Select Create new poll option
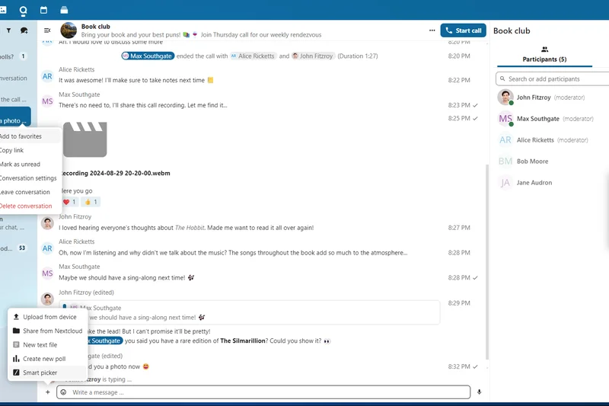The width and height of the screenshot is (609, 406). [x=47, y=359]
